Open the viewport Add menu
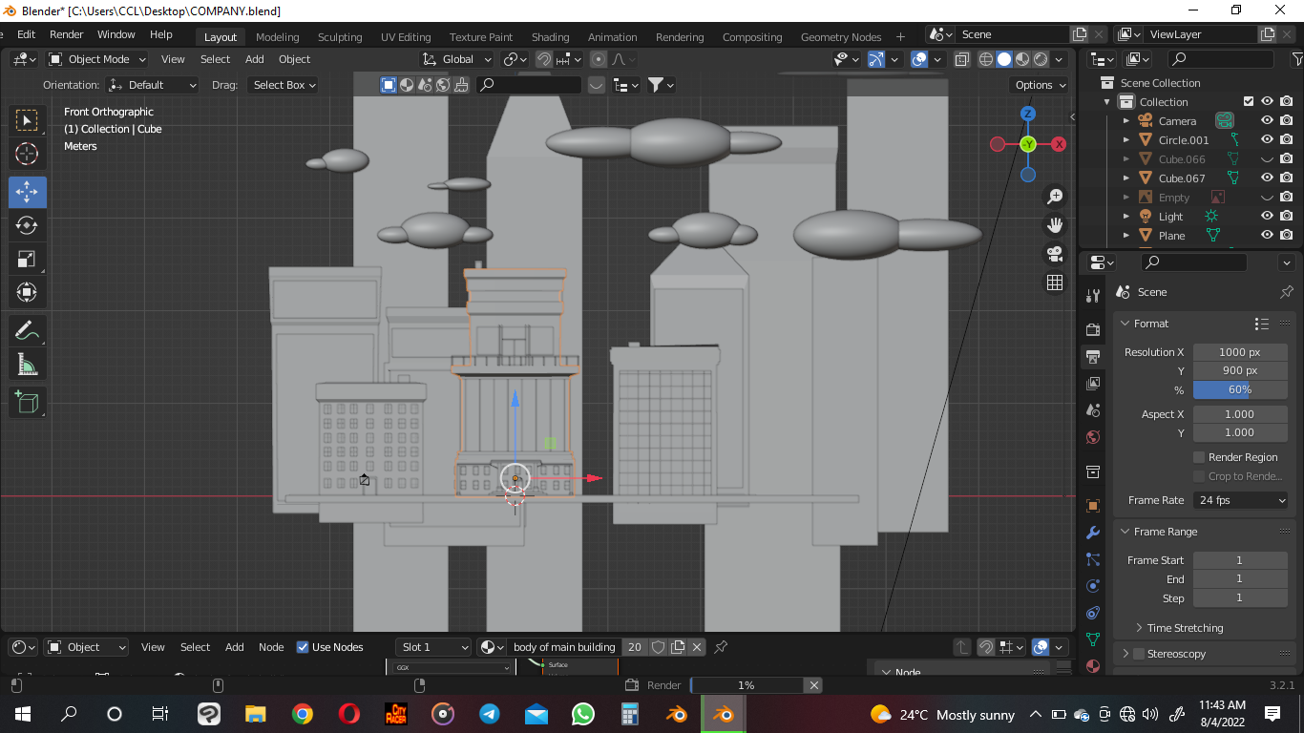The image size is (1304, 733). (x=255, y=59)
